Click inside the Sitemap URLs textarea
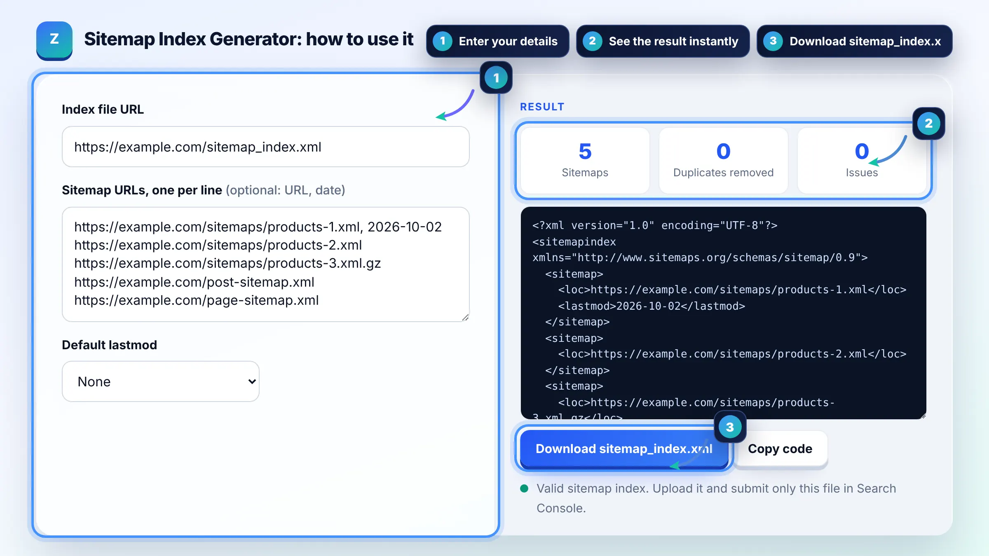 (x=266, y=264)
